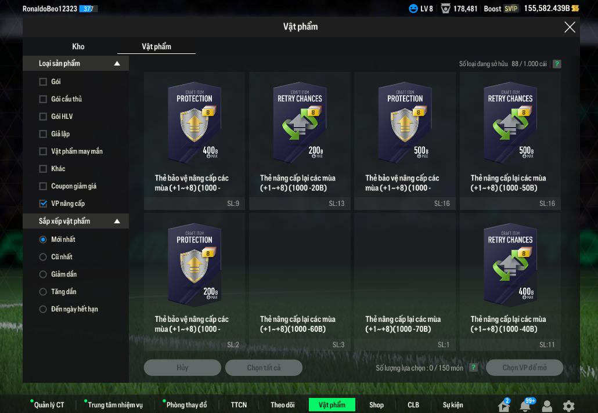Switch to the Kho tab

78,46
